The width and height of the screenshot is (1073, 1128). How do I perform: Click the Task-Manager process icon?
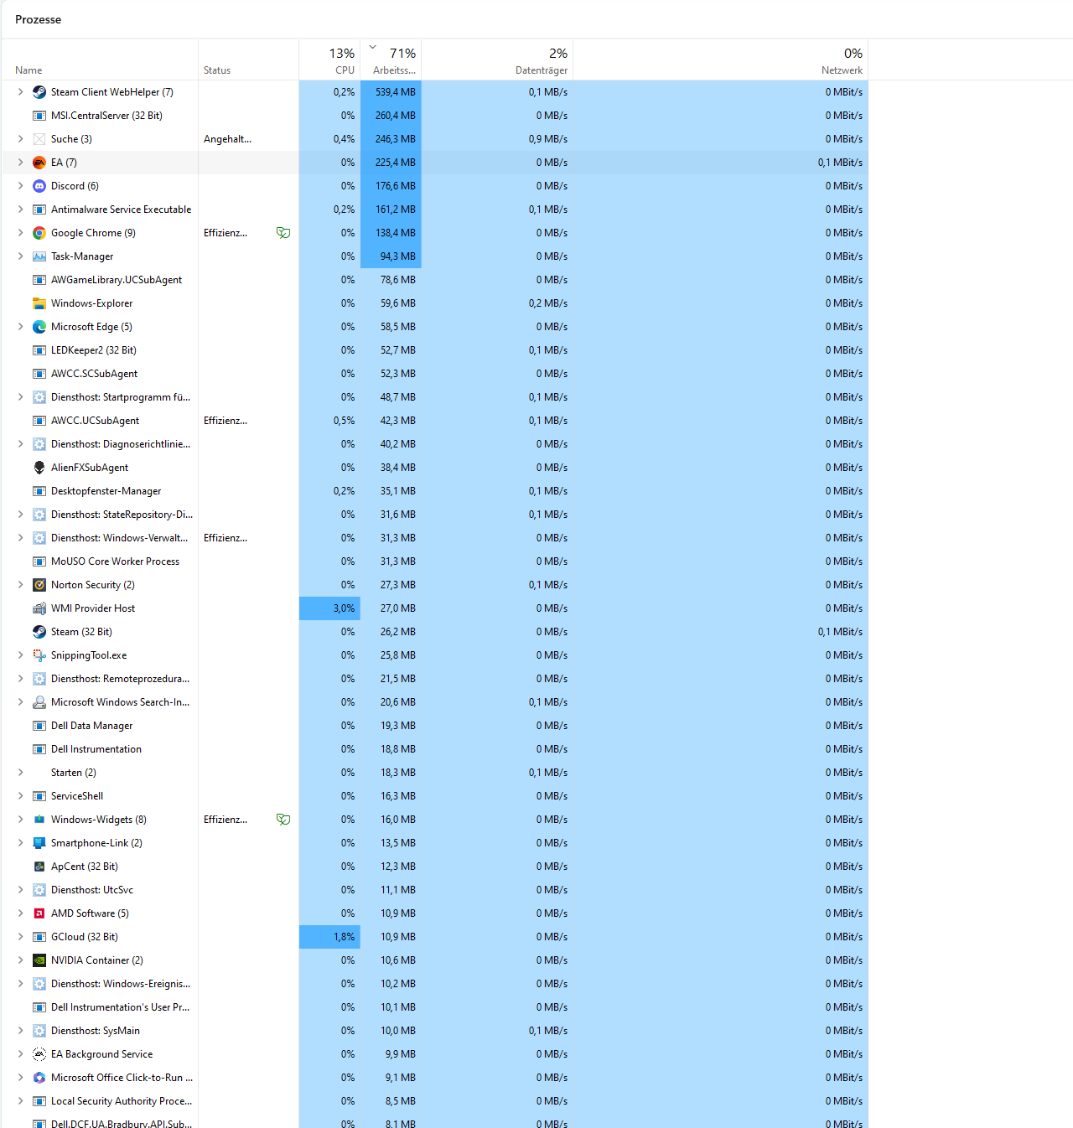39,256
